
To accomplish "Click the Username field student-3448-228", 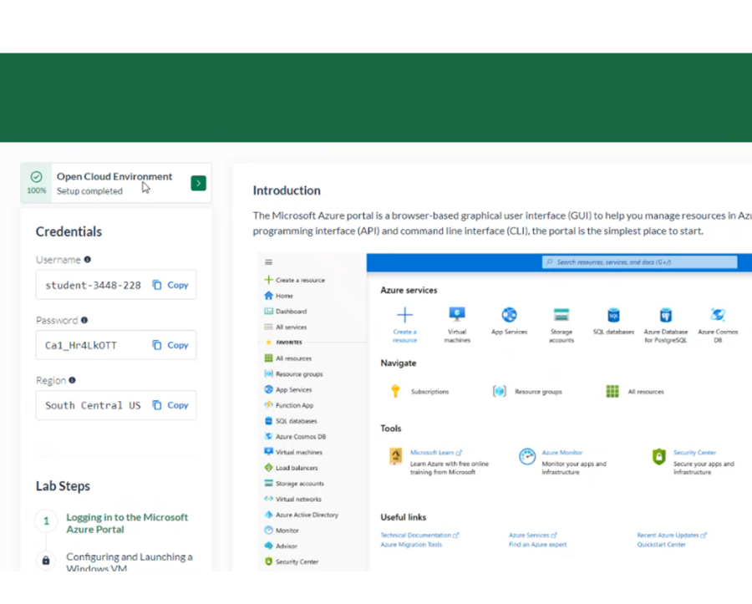I will [x=93, y=285].
